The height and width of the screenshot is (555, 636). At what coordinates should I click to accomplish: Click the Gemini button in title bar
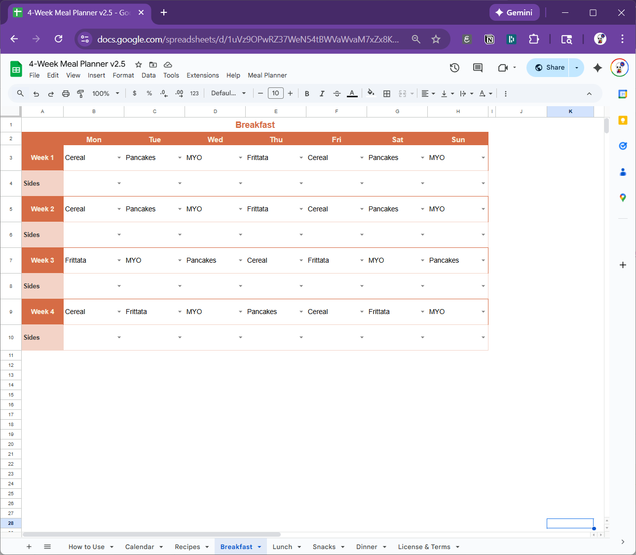tap(514, 12)
